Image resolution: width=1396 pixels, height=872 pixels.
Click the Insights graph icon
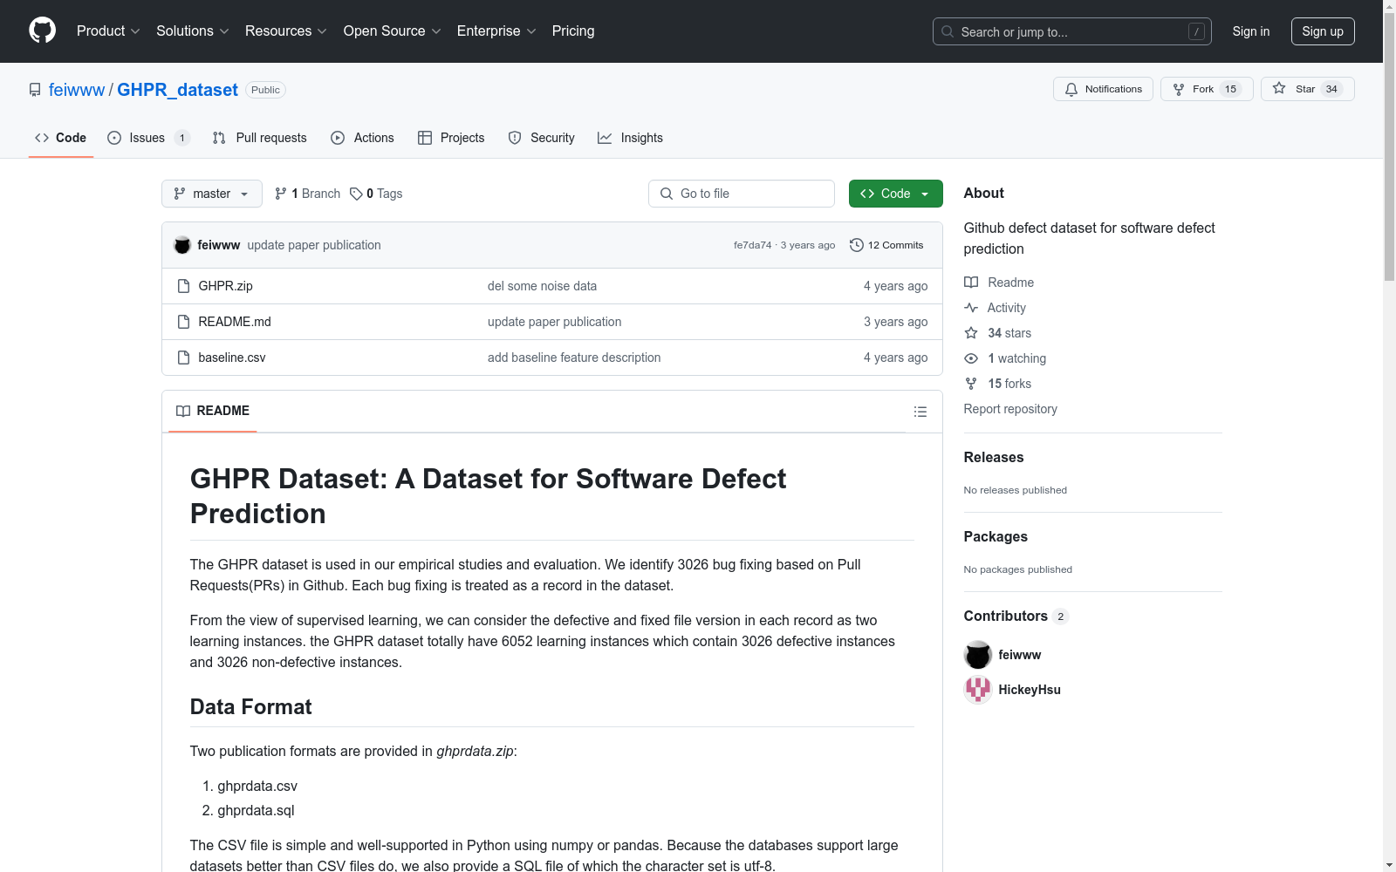point(605,138)
